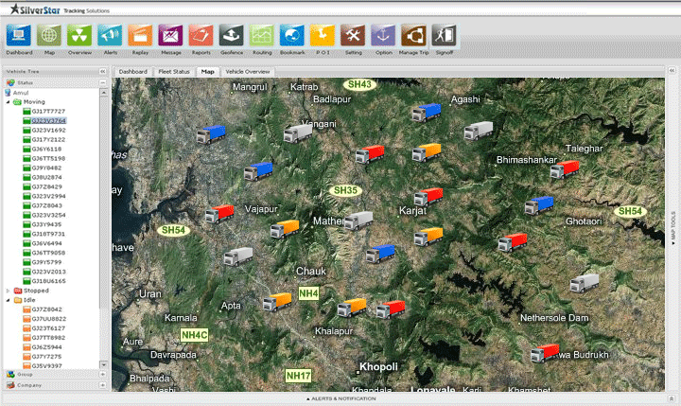Select the gray truck at Vangani

298,133
